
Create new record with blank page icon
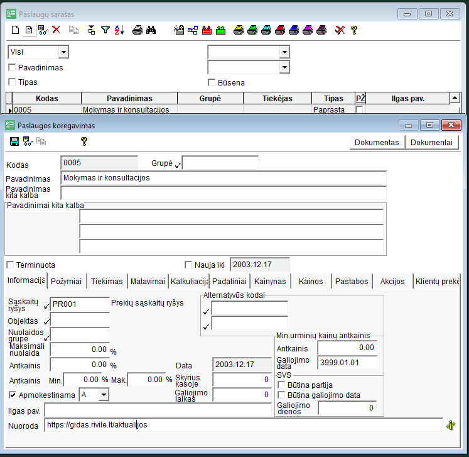16,30
